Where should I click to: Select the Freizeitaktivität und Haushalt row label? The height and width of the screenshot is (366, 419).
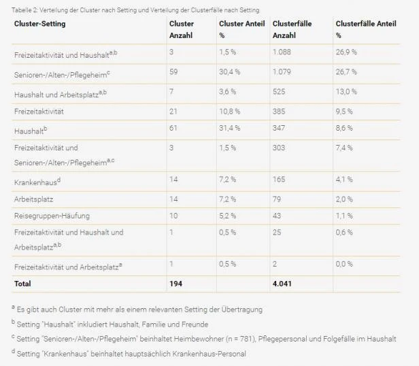pyautogui.click(x=66, y=54)
